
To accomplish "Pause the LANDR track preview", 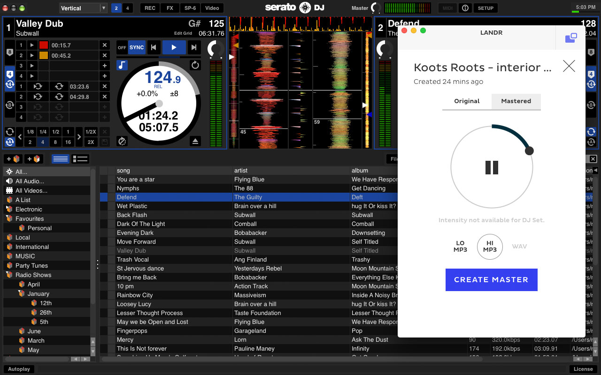I will [x=492, y=167].
